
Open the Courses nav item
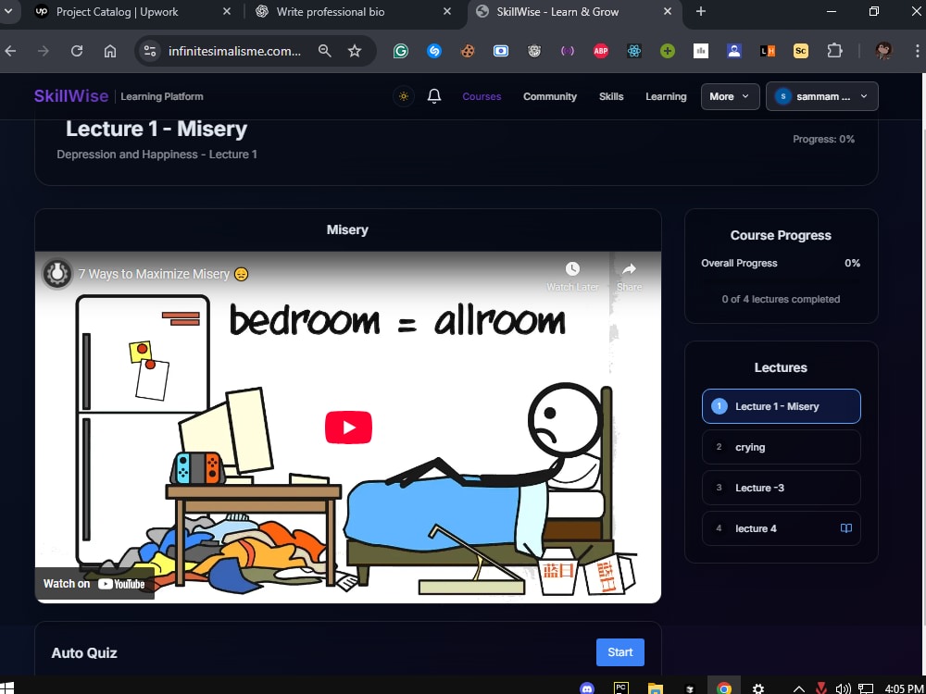coord(482,96)
